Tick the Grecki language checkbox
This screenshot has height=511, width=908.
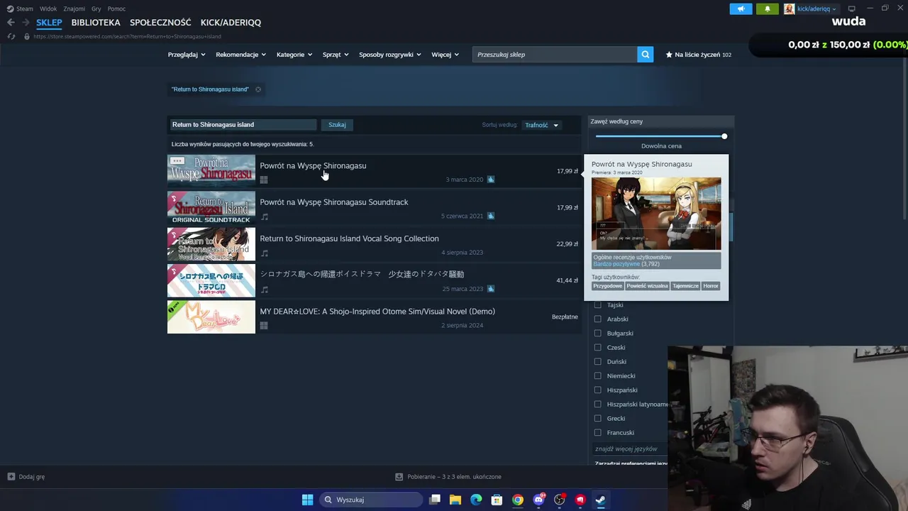coord(597,419)
